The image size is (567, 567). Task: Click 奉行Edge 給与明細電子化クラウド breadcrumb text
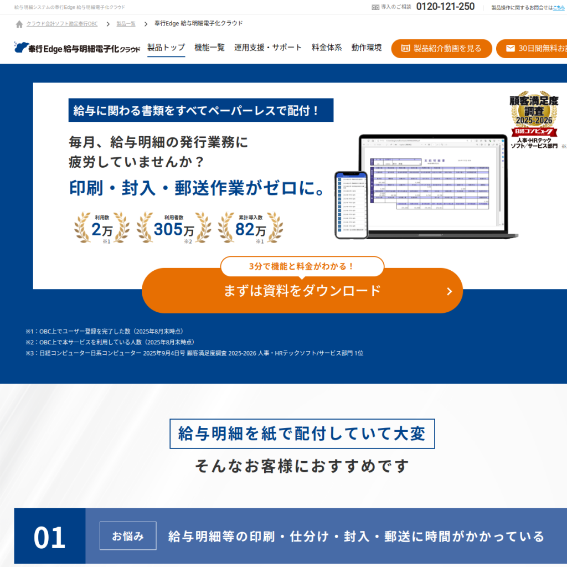(x=199, y=23)
